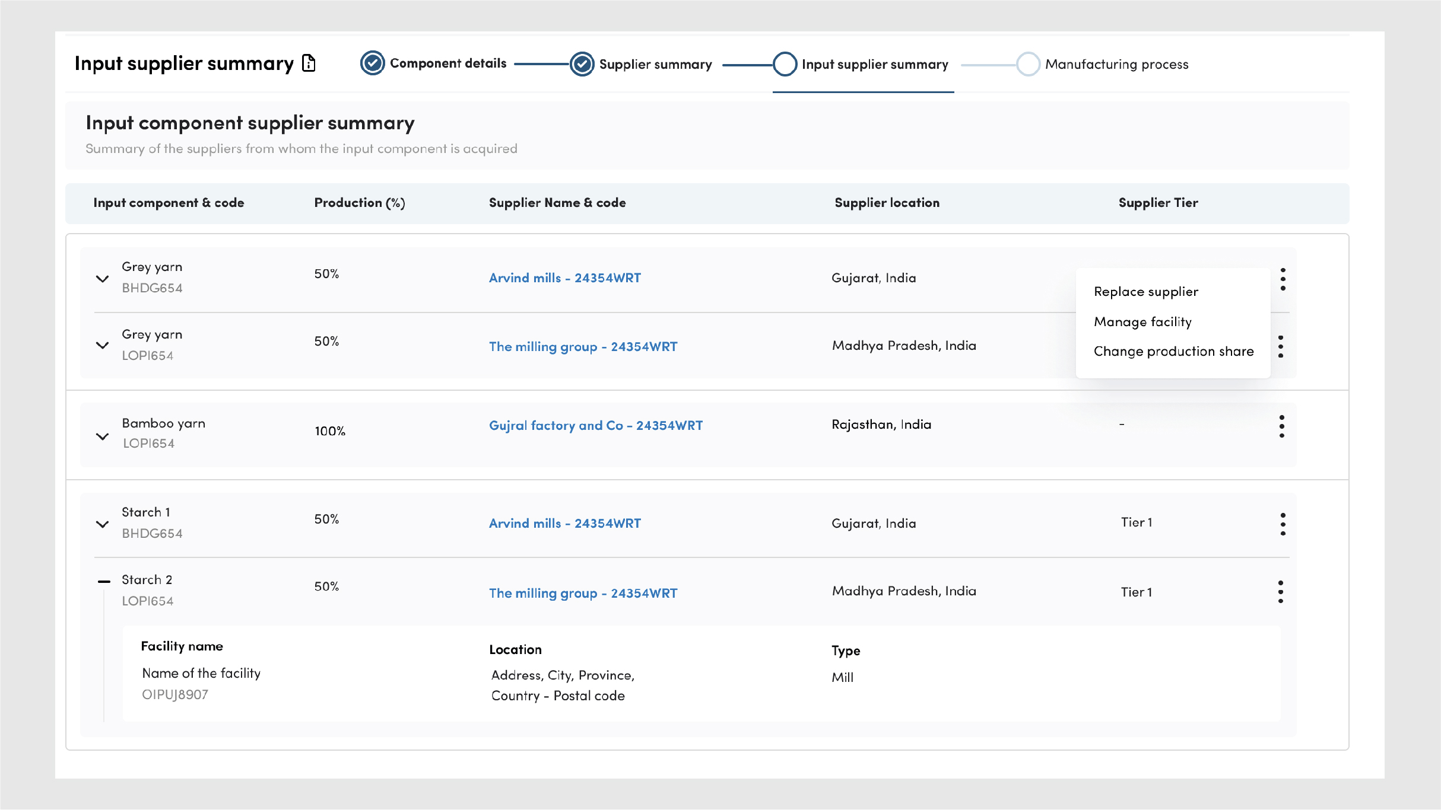Expand the Grey yarn BHDG654 row
Screen dimensions: 1441x810
pyautogui.click(x=102, y=279)
